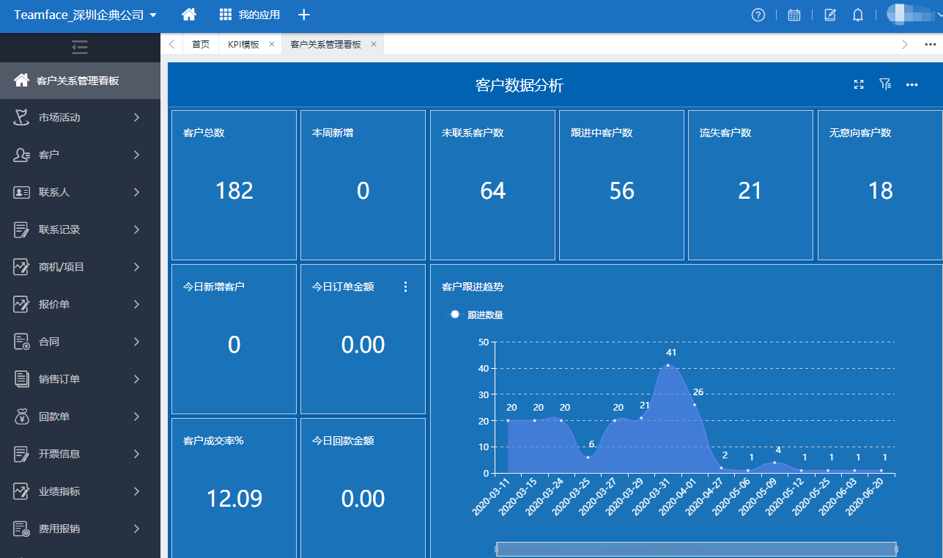Click the plus icon to add application
Screen dimensions: 943x558
(304, 15)
